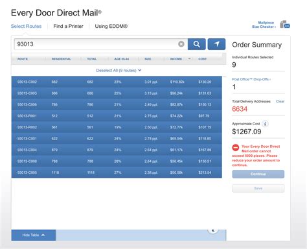Click the 28% age cell
This screenshot has width=307, height=249.
(118, 161)
